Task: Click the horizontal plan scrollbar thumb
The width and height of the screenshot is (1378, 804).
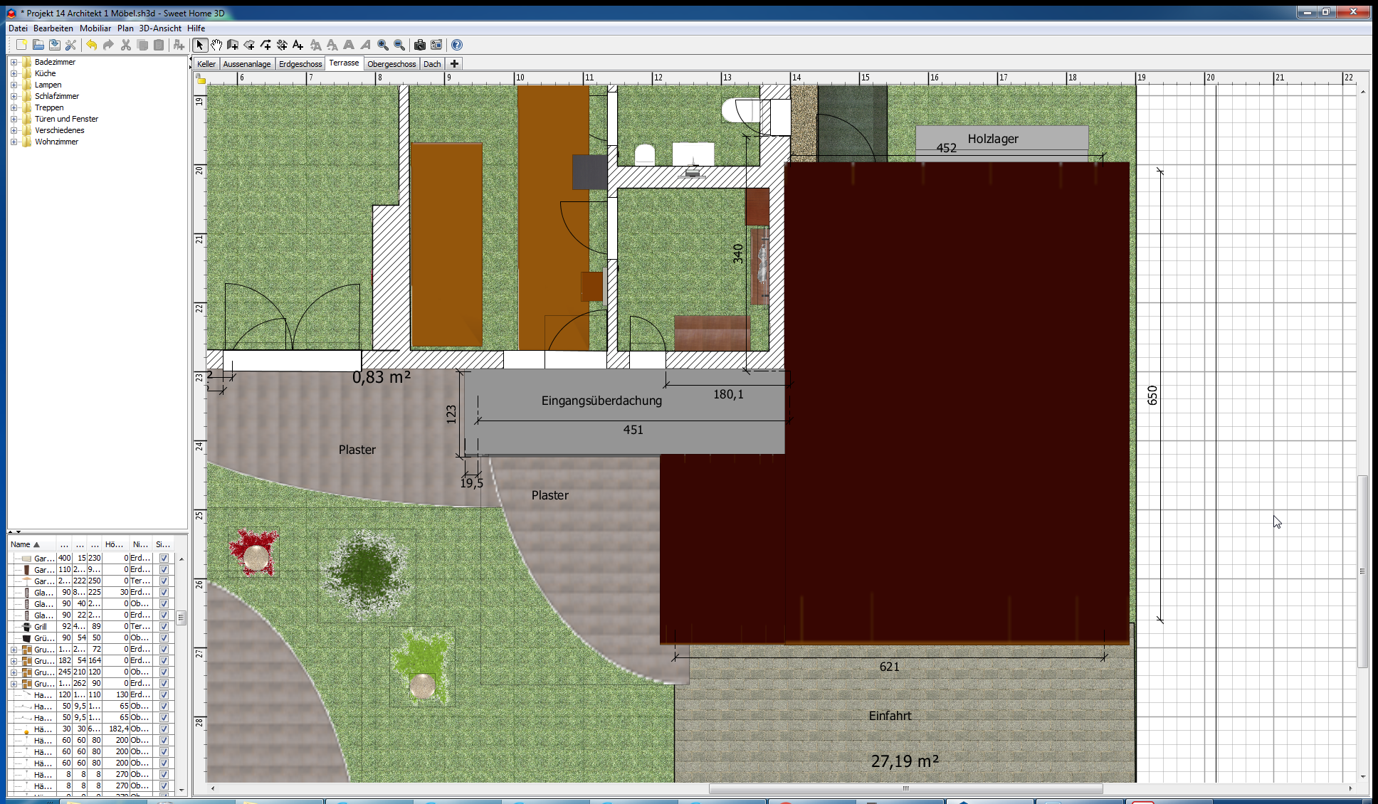Action: (x=905, y=788)
